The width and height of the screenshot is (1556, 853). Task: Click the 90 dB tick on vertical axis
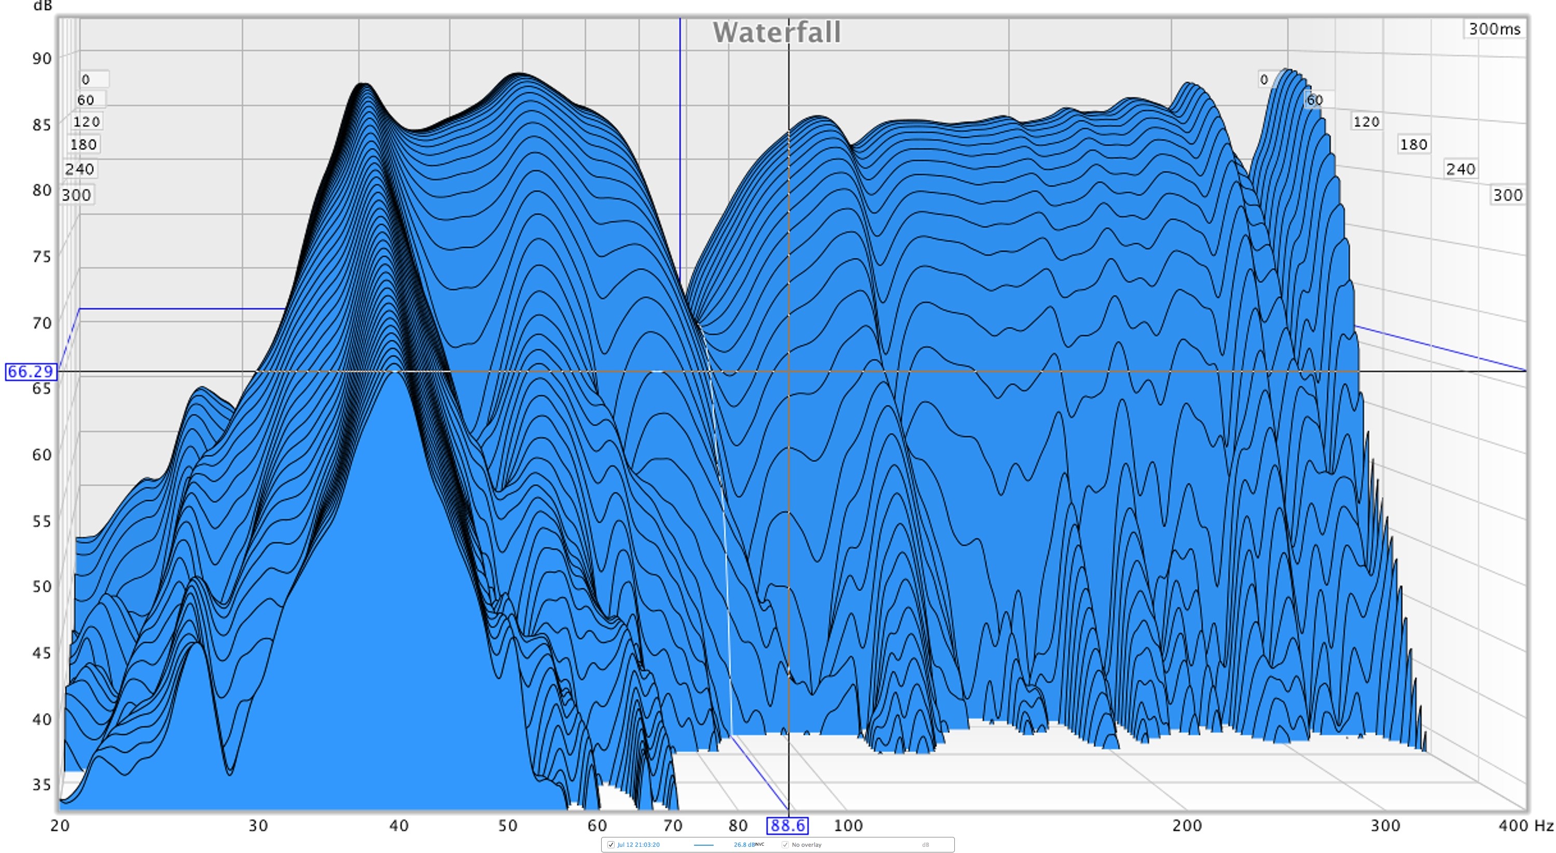coord(41,59)
